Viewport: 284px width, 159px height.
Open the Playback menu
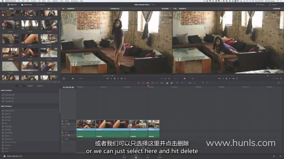pyautogui.click(x=55, y=1)
